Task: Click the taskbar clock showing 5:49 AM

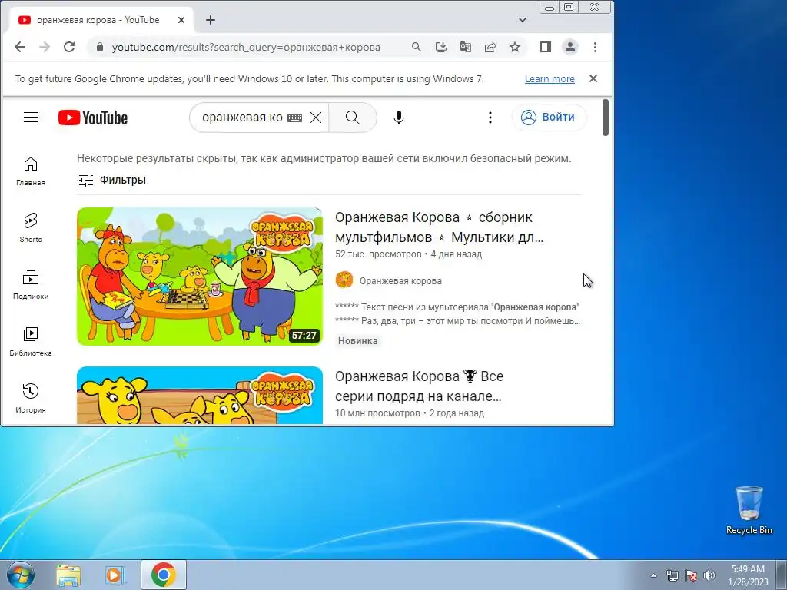Action: (x=748, y=575)
